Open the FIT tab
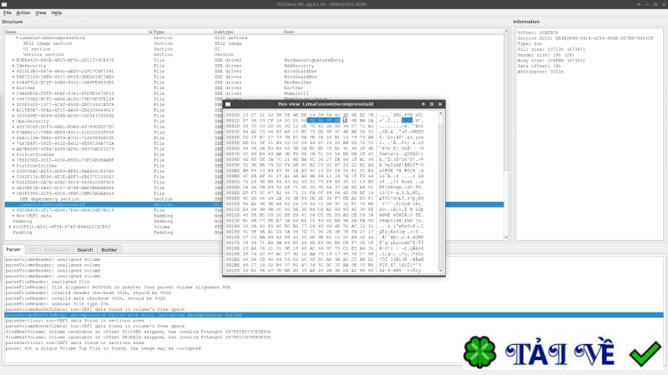 pos(32,249)
